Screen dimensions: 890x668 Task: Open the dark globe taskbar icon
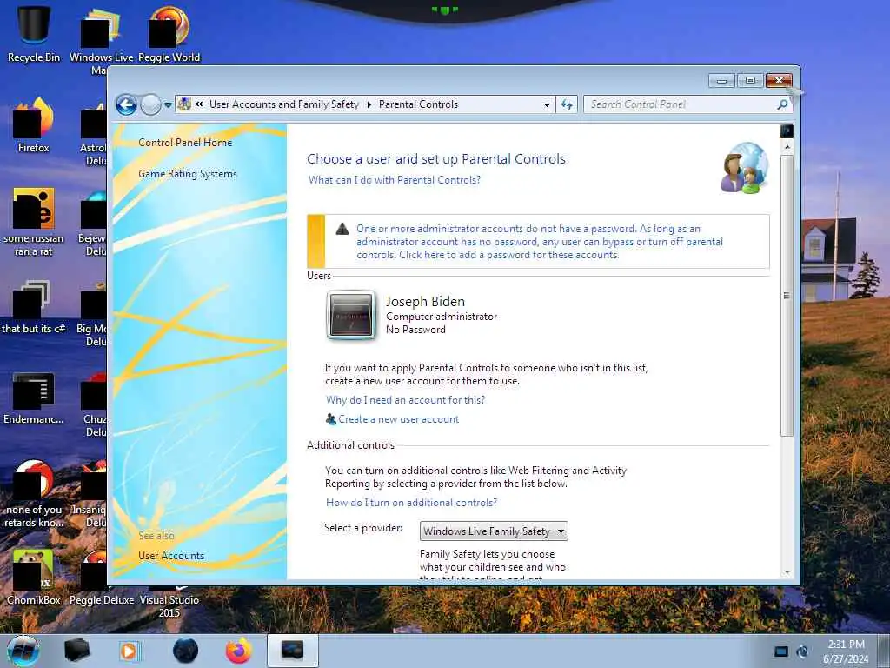(186, 651)
